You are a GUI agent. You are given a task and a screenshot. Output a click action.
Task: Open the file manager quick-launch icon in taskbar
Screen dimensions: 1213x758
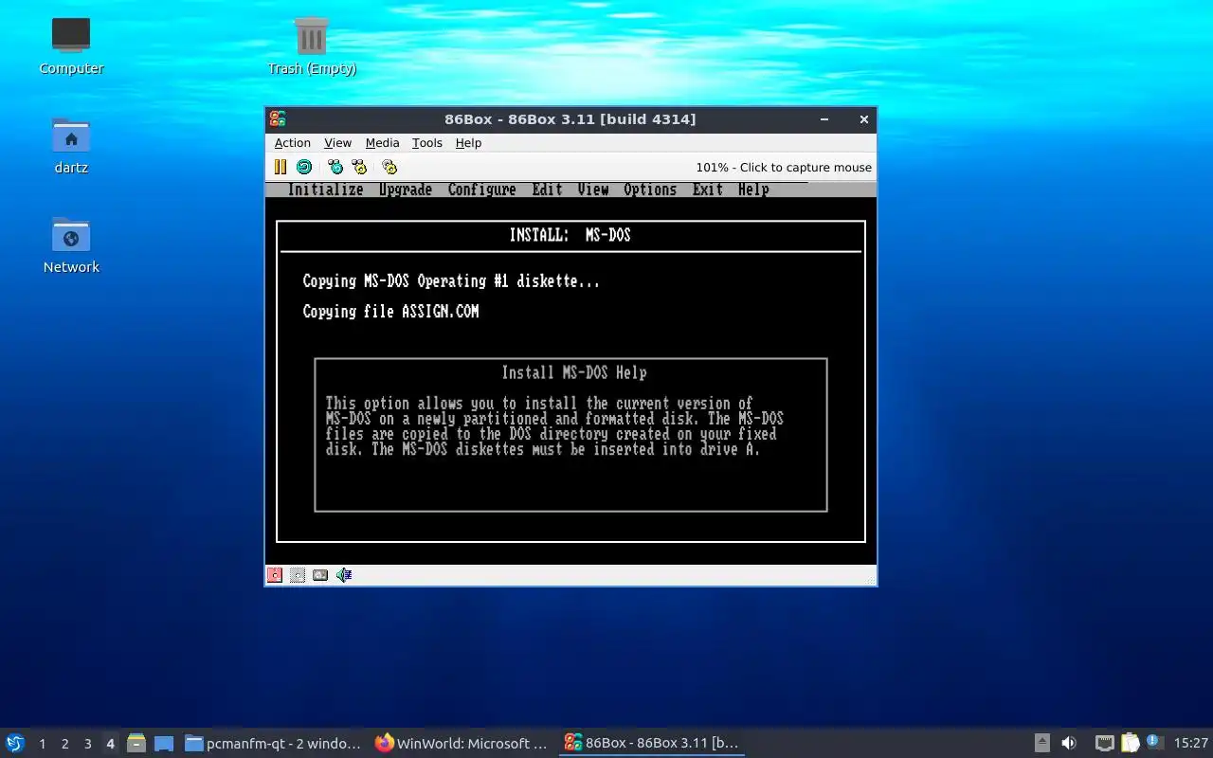[x=136, y=743]
